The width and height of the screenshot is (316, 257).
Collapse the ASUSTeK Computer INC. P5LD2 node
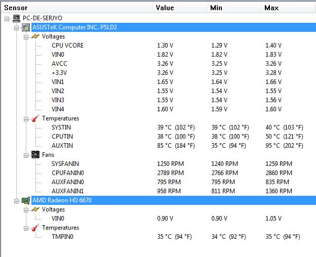[17, 28]
